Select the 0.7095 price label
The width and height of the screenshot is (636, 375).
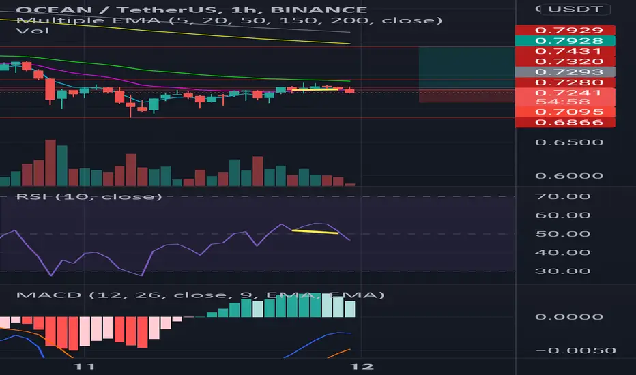point(565,112)
